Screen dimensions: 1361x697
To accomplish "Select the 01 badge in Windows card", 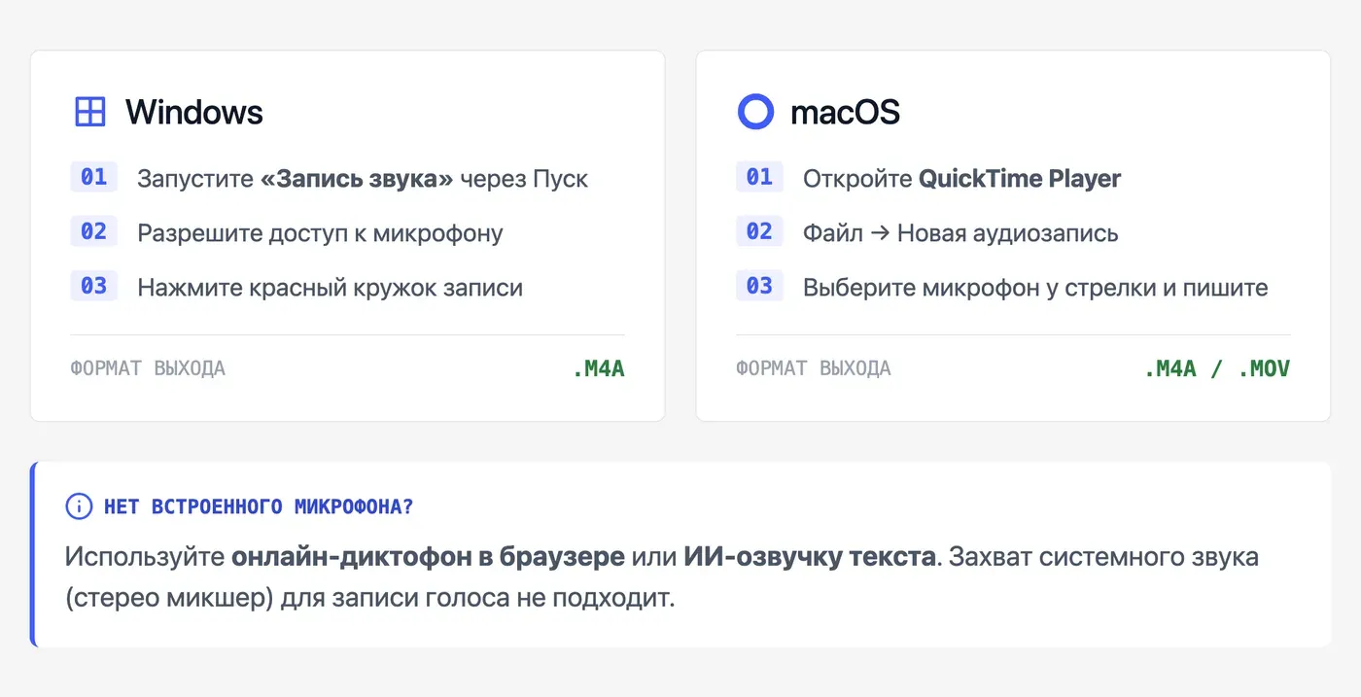I will 93,177.
